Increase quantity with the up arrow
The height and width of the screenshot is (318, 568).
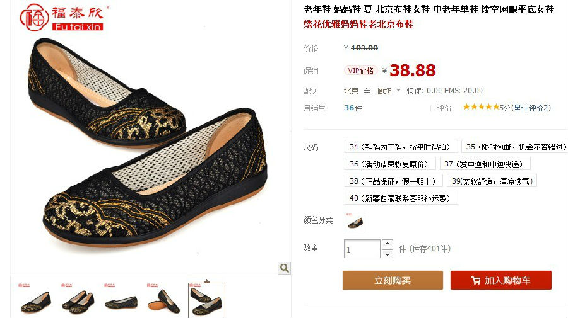click(388, 244)
